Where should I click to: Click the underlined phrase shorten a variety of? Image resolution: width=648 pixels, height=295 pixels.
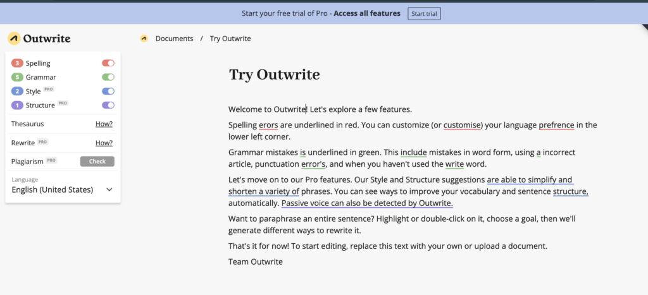pos(264,192)
